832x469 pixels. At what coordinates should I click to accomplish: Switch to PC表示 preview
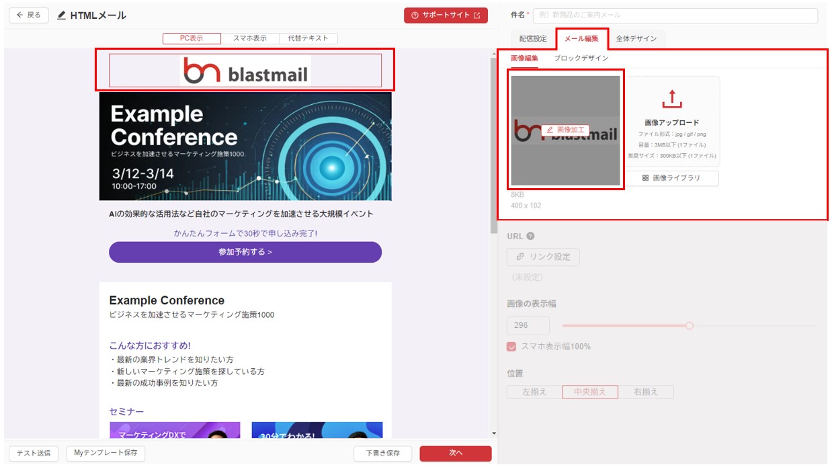pos(192,38)
